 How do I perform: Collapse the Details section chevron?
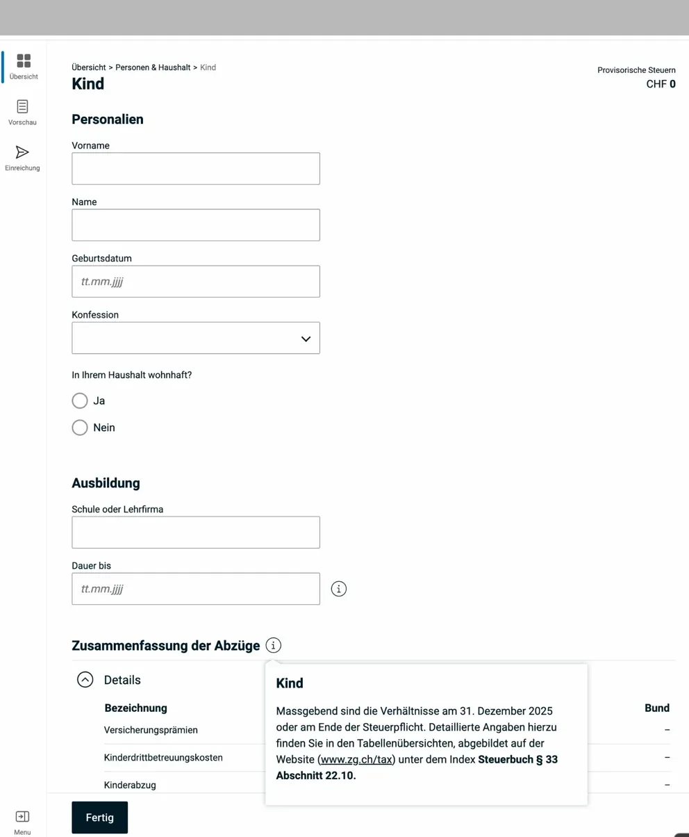point(85,680)
